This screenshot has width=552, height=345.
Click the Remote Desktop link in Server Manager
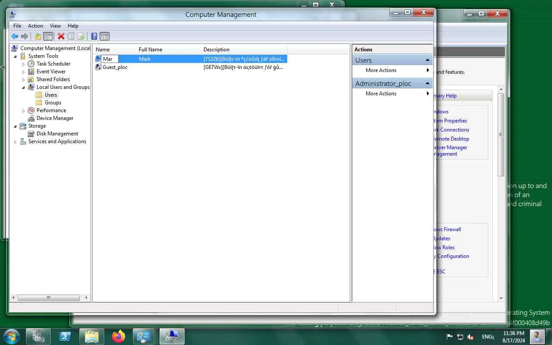[450, 139]
